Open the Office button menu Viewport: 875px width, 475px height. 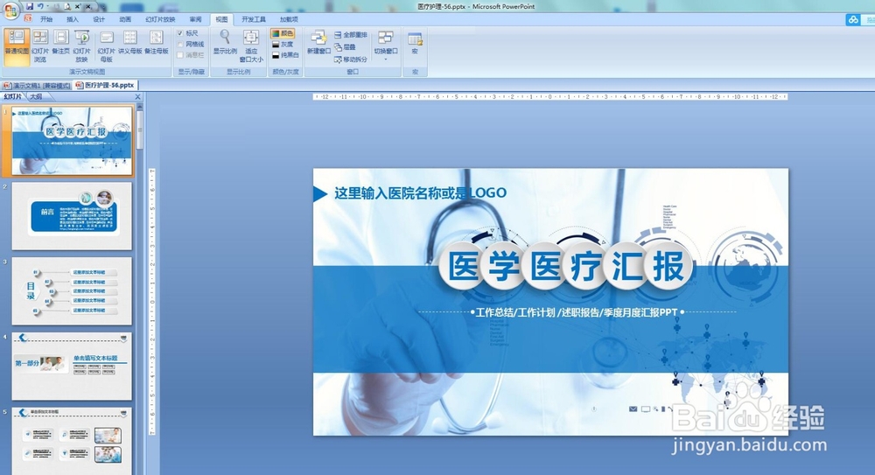point(10,10)
